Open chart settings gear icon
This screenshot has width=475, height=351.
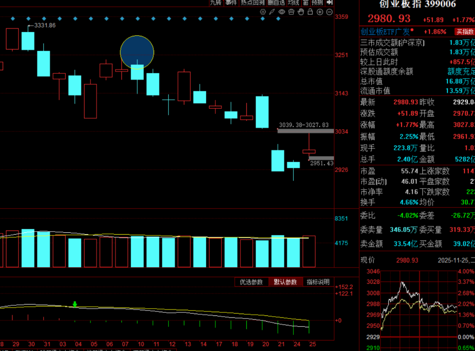[263, 12]
